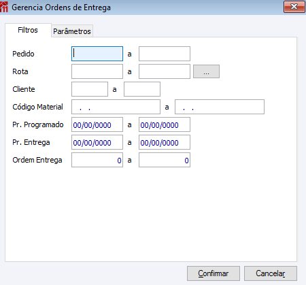Open Rota lookup with the ellipsis button
The width and height of the screenshot is (306, 285).
point(206,71)
